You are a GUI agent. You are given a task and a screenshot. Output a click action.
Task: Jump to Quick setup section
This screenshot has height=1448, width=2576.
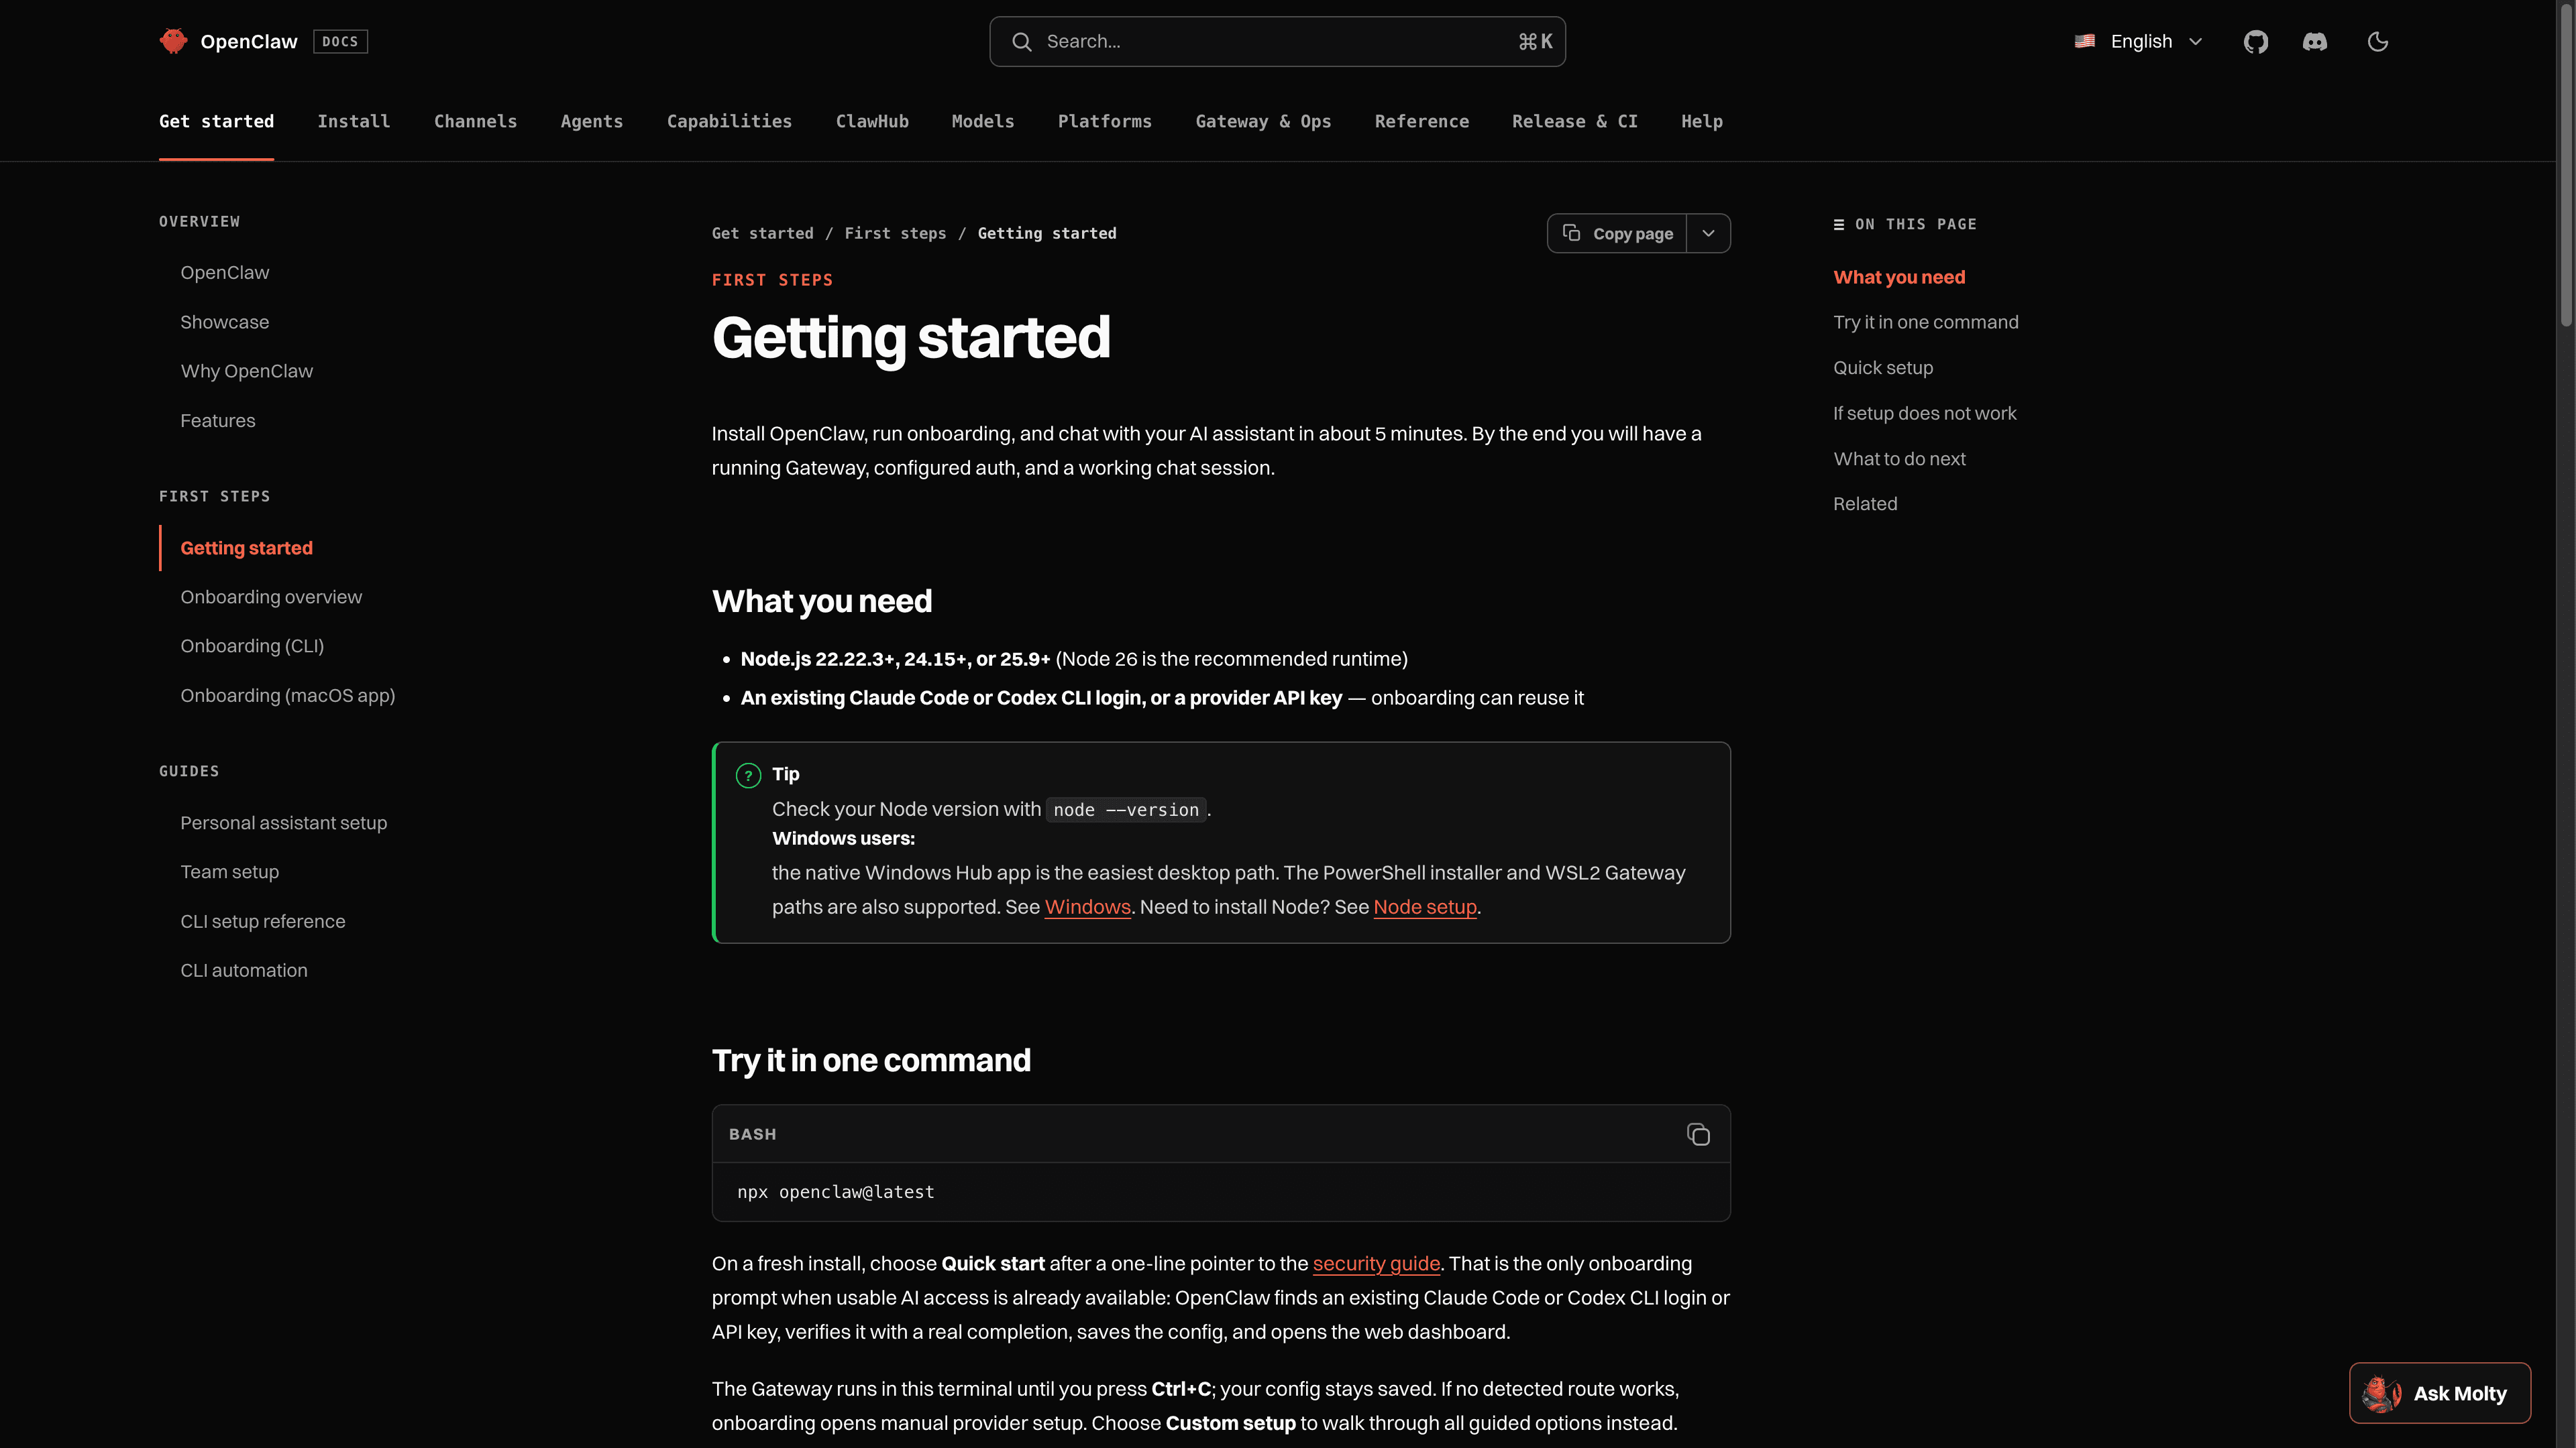click(x=1882, y=368)
